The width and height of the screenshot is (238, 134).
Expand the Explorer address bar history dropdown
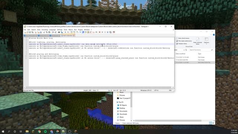[x=184, y=50]
